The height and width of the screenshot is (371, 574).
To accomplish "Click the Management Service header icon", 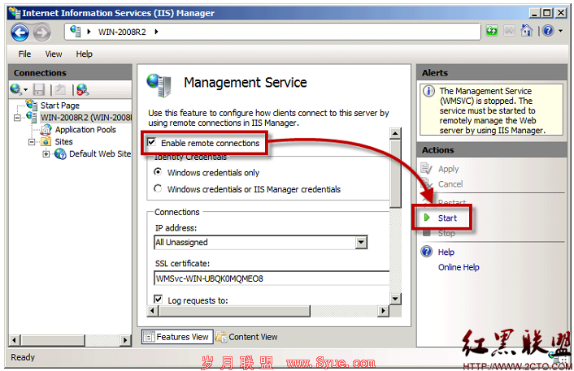I will pyautogui.click(x=159, y=85).
